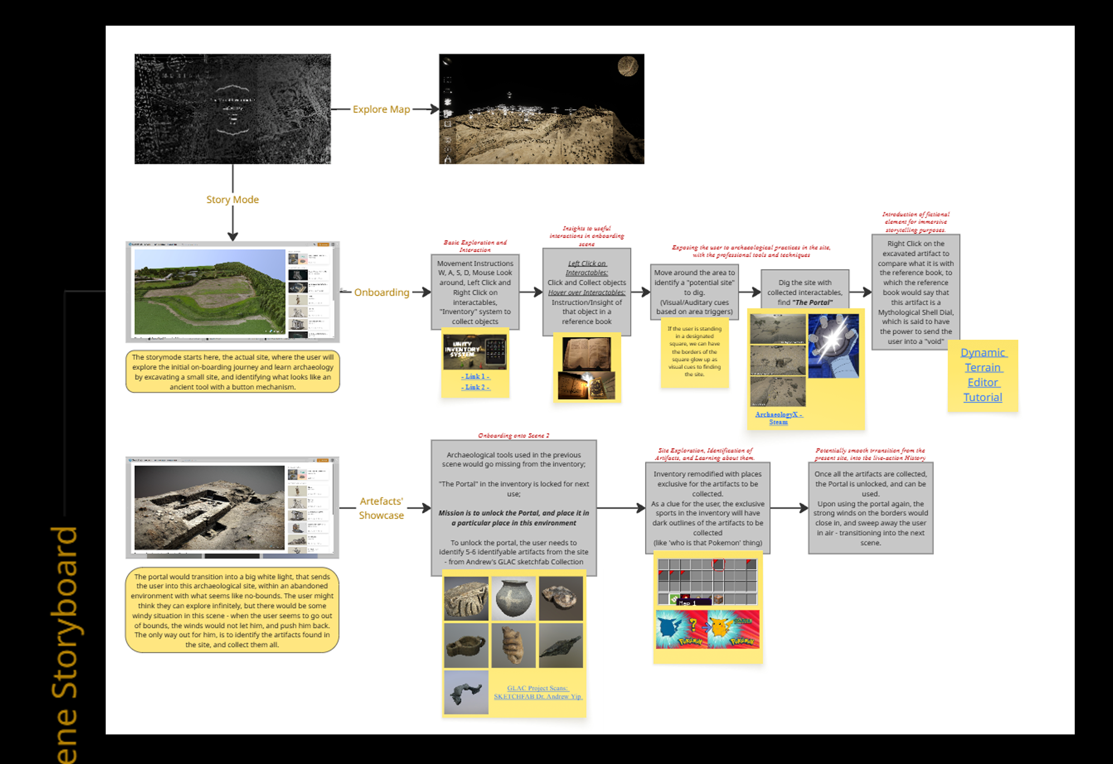Open the Dynamic Terrain Editor Tutorial link
This screenshot has width=1113, height=764.
(x=983, y=375)
